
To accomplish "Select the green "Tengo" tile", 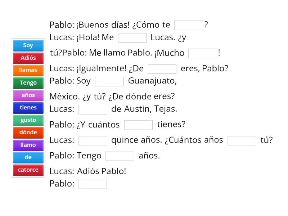I will point(28,83).
